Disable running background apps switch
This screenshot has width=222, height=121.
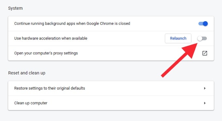click(203, 23)
